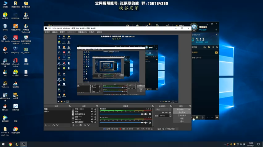Toggle lock on display capture source
Screen dimensions: 263x147
pyautogui.click(x=95, y=122)
